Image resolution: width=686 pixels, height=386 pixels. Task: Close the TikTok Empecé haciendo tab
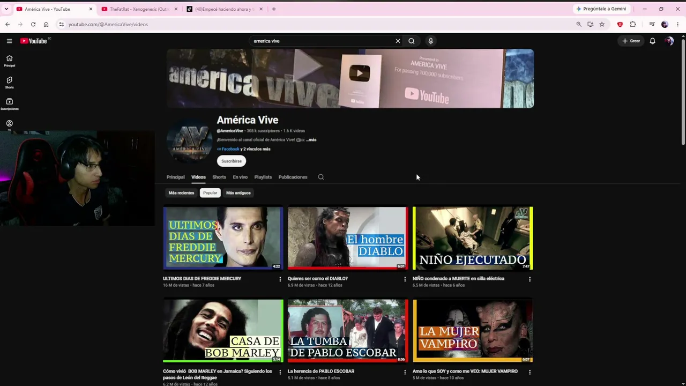tap(261, 9)
